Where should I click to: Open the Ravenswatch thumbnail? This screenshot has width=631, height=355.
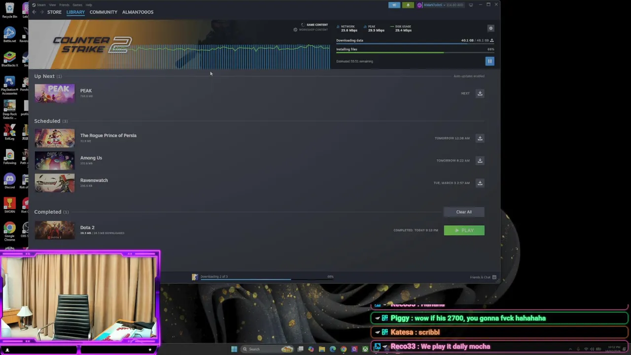coord(55,183)
